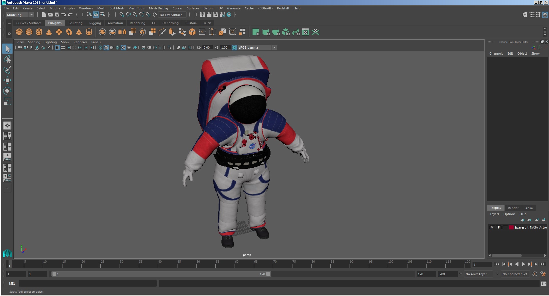Save the current scene
The image size is (549, 296).
57,15
